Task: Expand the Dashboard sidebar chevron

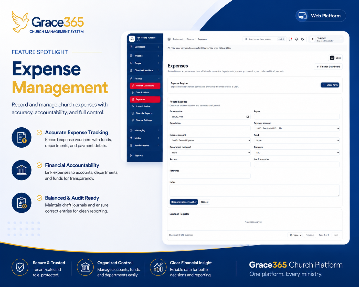Action: click(159, 47)
